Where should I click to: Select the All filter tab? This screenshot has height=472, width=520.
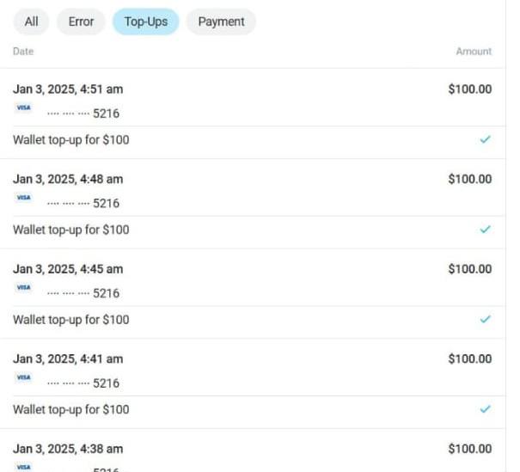(x=31, y=21)
